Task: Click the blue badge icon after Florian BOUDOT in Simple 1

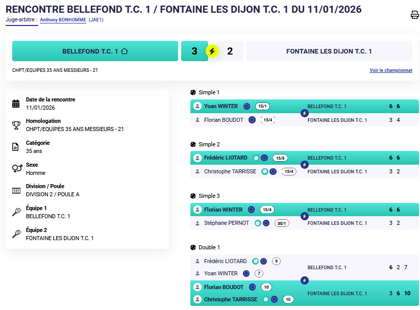Action: [x=252, y=120]
